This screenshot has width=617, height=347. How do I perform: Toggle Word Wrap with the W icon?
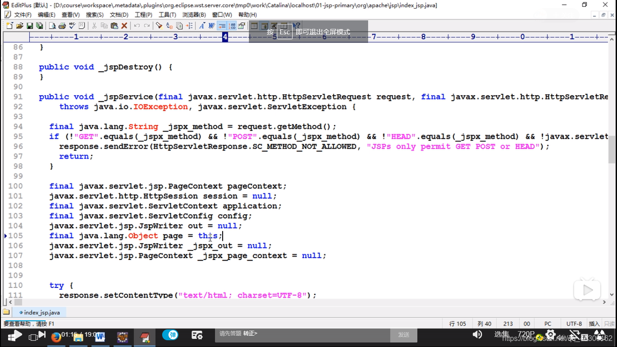point(211,26)
